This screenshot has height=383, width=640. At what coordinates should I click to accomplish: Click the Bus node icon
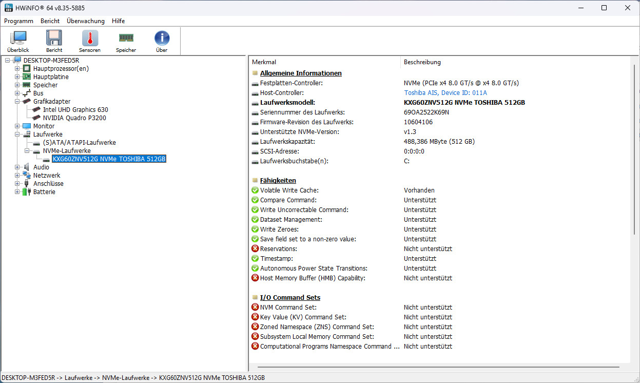[x=27, y=93]
